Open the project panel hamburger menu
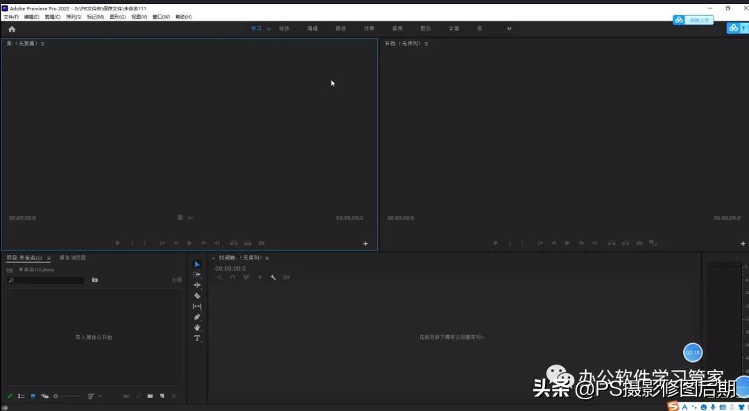Viewport: 749px width, 411px height. [x=49, y=258]
